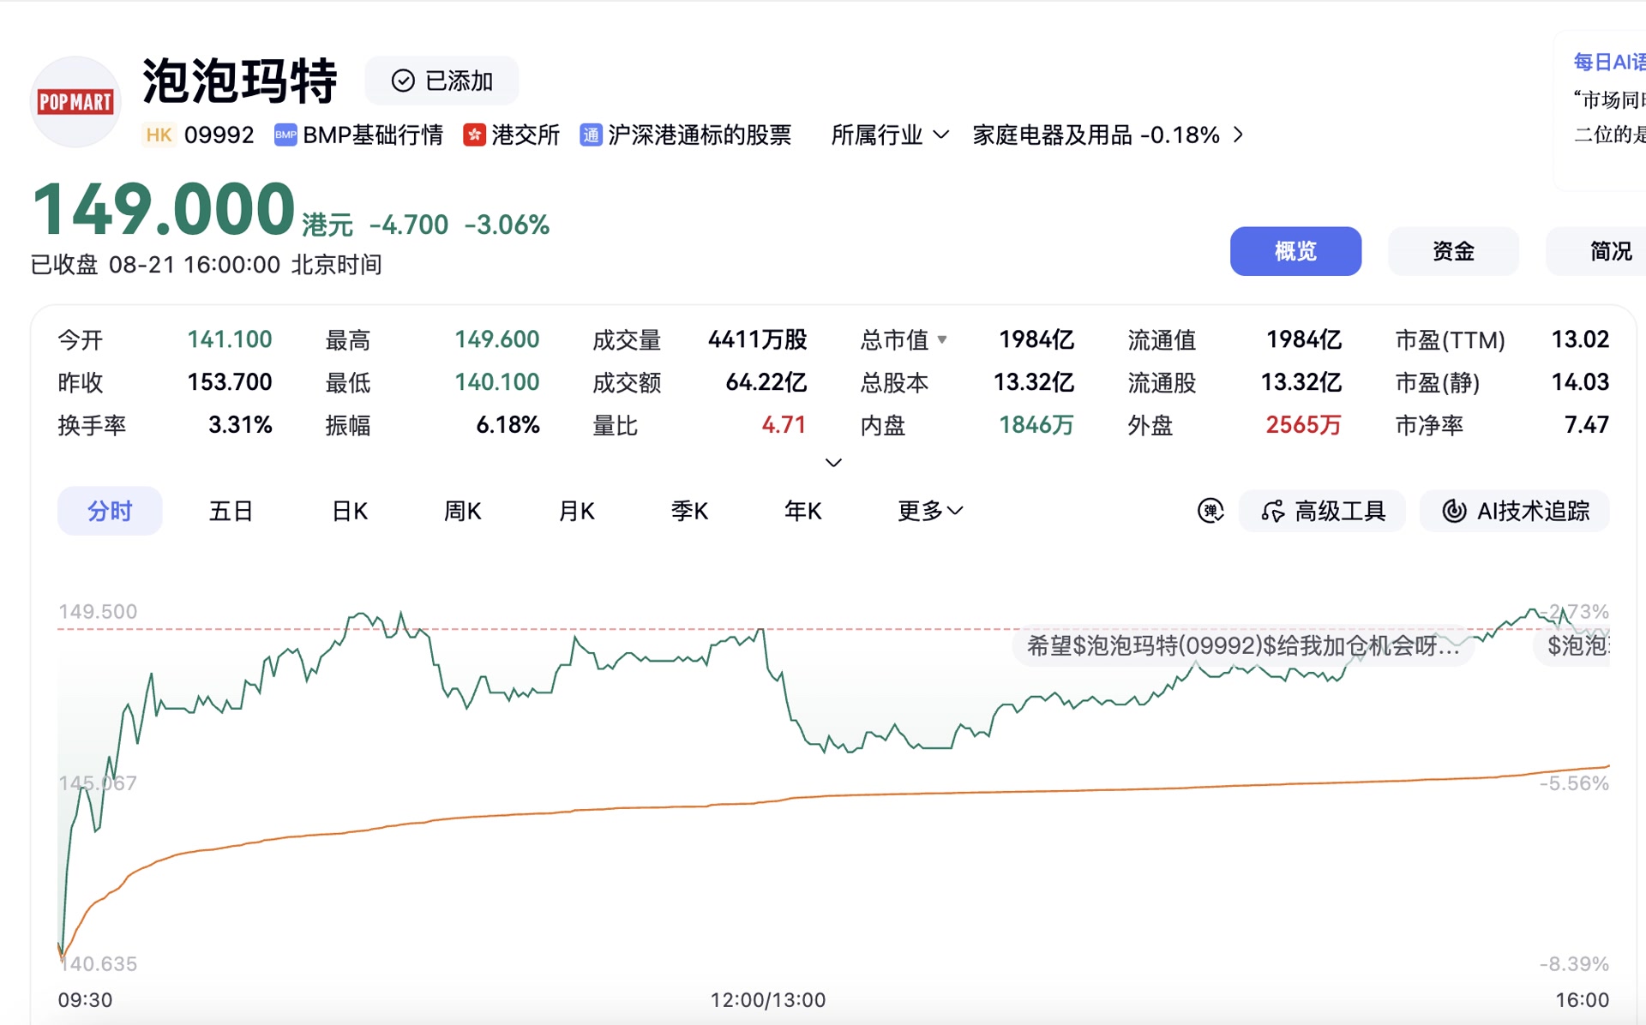Switch to the 资金 tab
Viewport: 1646px width, 1025px height.
coord(1453,251)
